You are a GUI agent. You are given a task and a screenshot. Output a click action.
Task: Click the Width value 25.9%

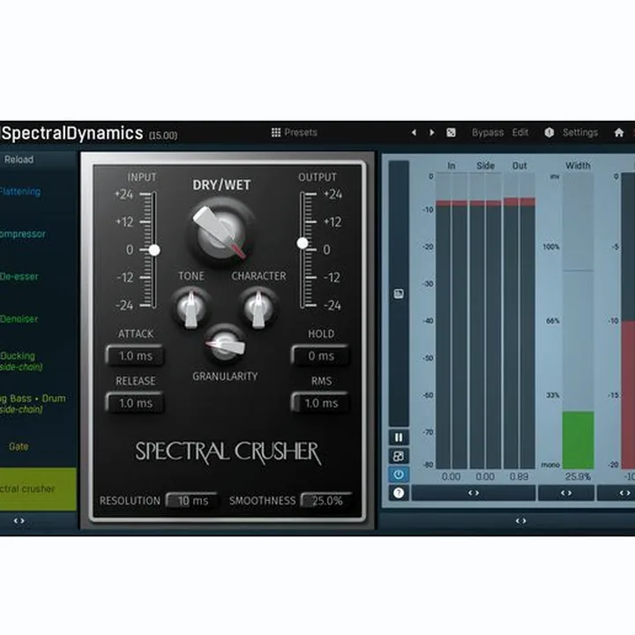(x=578, y=476)
